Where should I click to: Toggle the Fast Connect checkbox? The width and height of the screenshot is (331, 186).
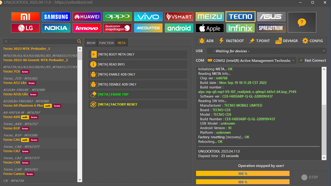(301, 60)
